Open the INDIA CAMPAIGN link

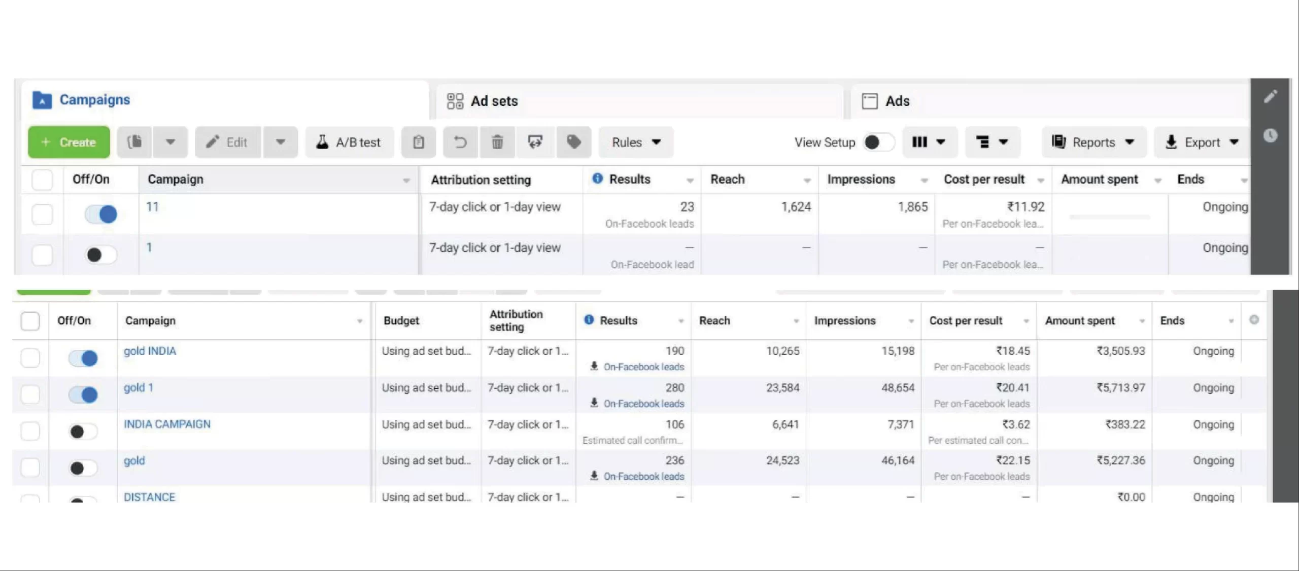tap(167, 424)
